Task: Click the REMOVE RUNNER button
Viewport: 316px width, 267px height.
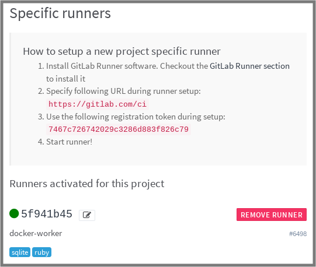Action: click(x=272, y=215)
